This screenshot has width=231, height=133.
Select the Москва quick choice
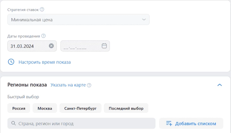click(x=45, y=108)
